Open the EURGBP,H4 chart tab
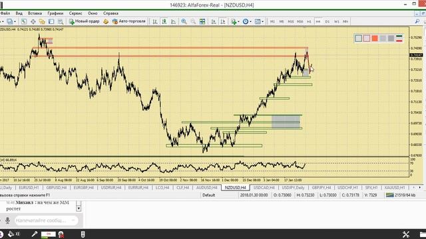This screenshot has height=239, width=426. click(83, 187)
